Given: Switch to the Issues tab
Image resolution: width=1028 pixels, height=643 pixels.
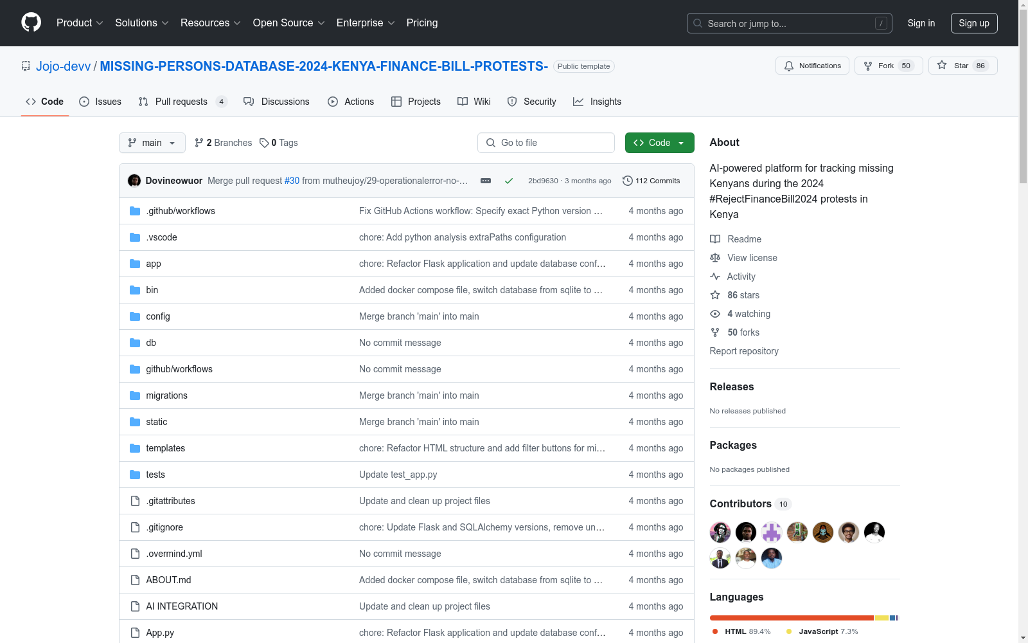Looking at the screenshot, I should click(100, 102).
